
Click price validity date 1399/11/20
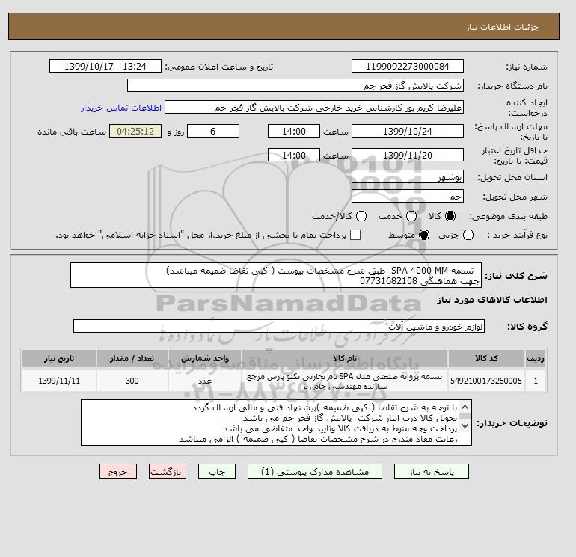(408, 155)
